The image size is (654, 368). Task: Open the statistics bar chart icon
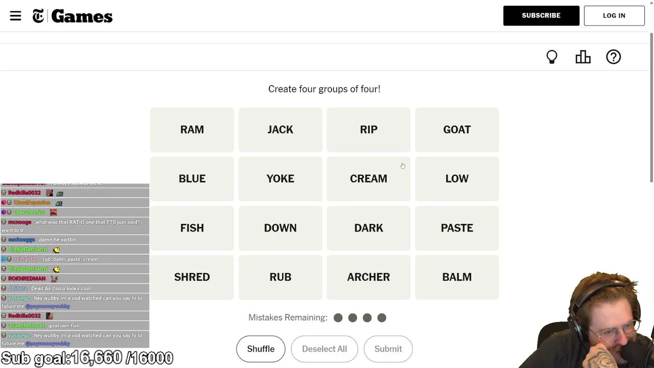[583, 57]
